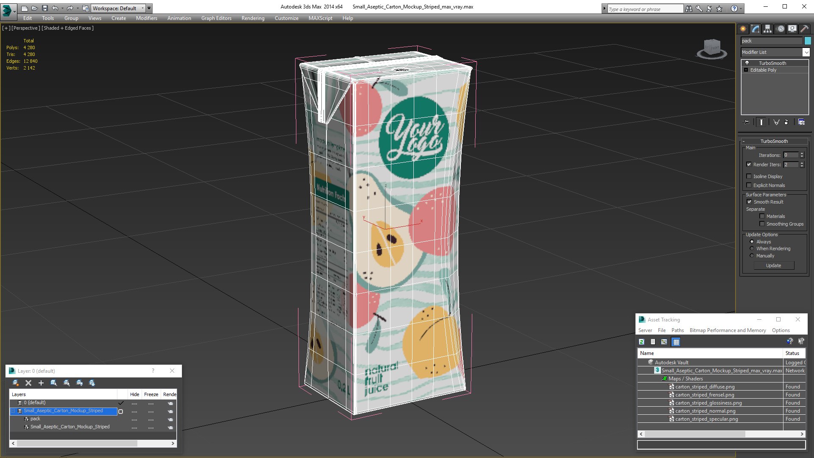Open the Modifier List dropdown
The height and width of the screenshot is (458, 814).
[806, 52]
